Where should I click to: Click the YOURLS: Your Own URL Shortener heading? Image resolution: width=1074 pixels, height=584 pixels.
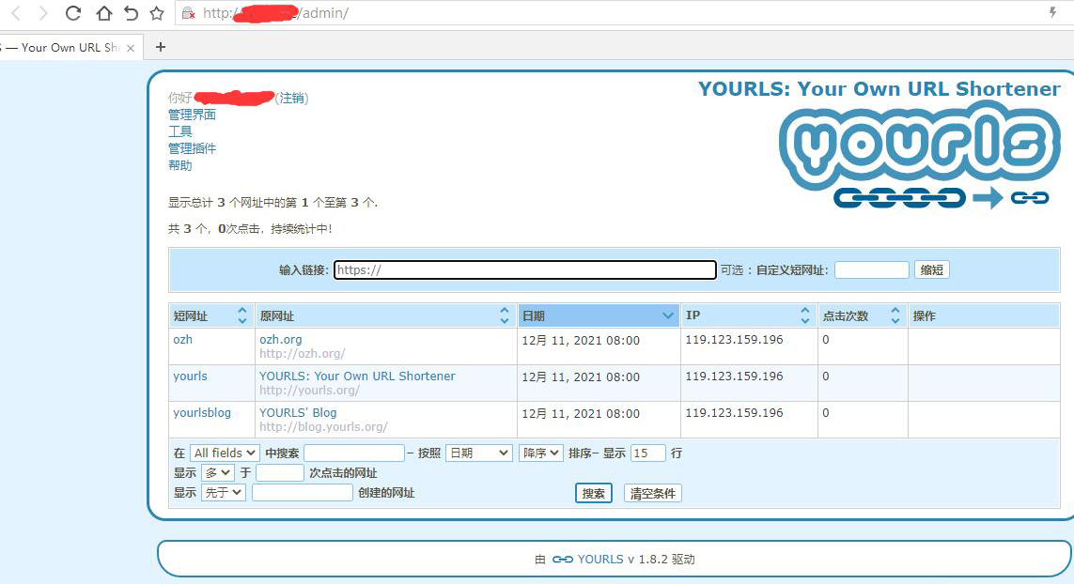879,89
